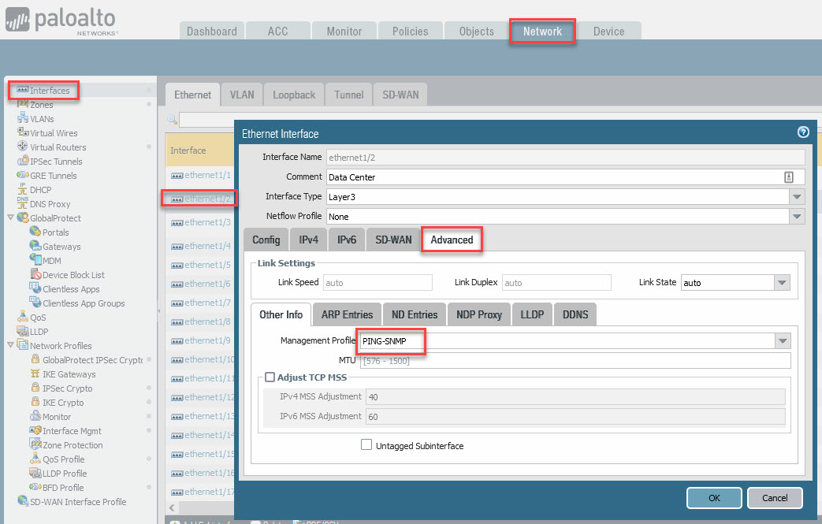
Task: Select the IKE Gateways lock icon
Action: coord(36,374)
